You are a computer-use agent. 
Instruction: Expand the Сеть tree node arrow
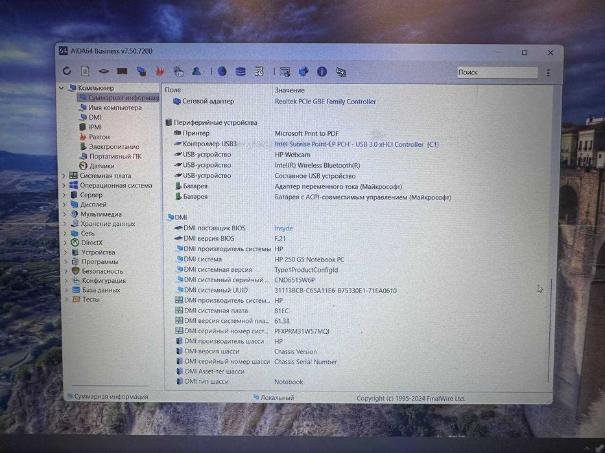click(x=65, y=233)
